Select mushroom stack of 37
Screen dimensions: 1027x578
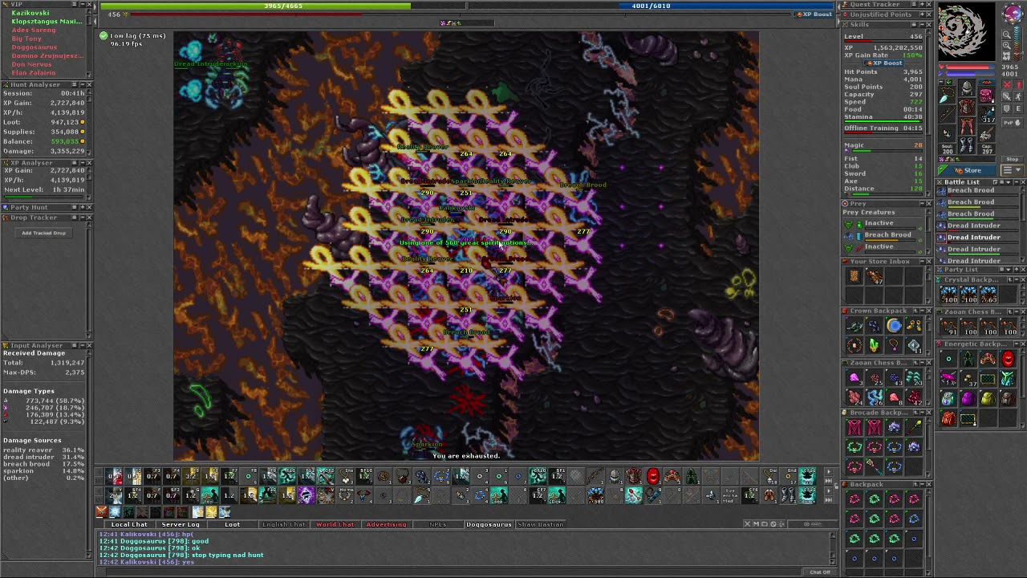coord(970,378)
